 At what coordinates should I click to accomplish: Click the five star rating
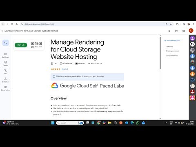tap(56, 69)
